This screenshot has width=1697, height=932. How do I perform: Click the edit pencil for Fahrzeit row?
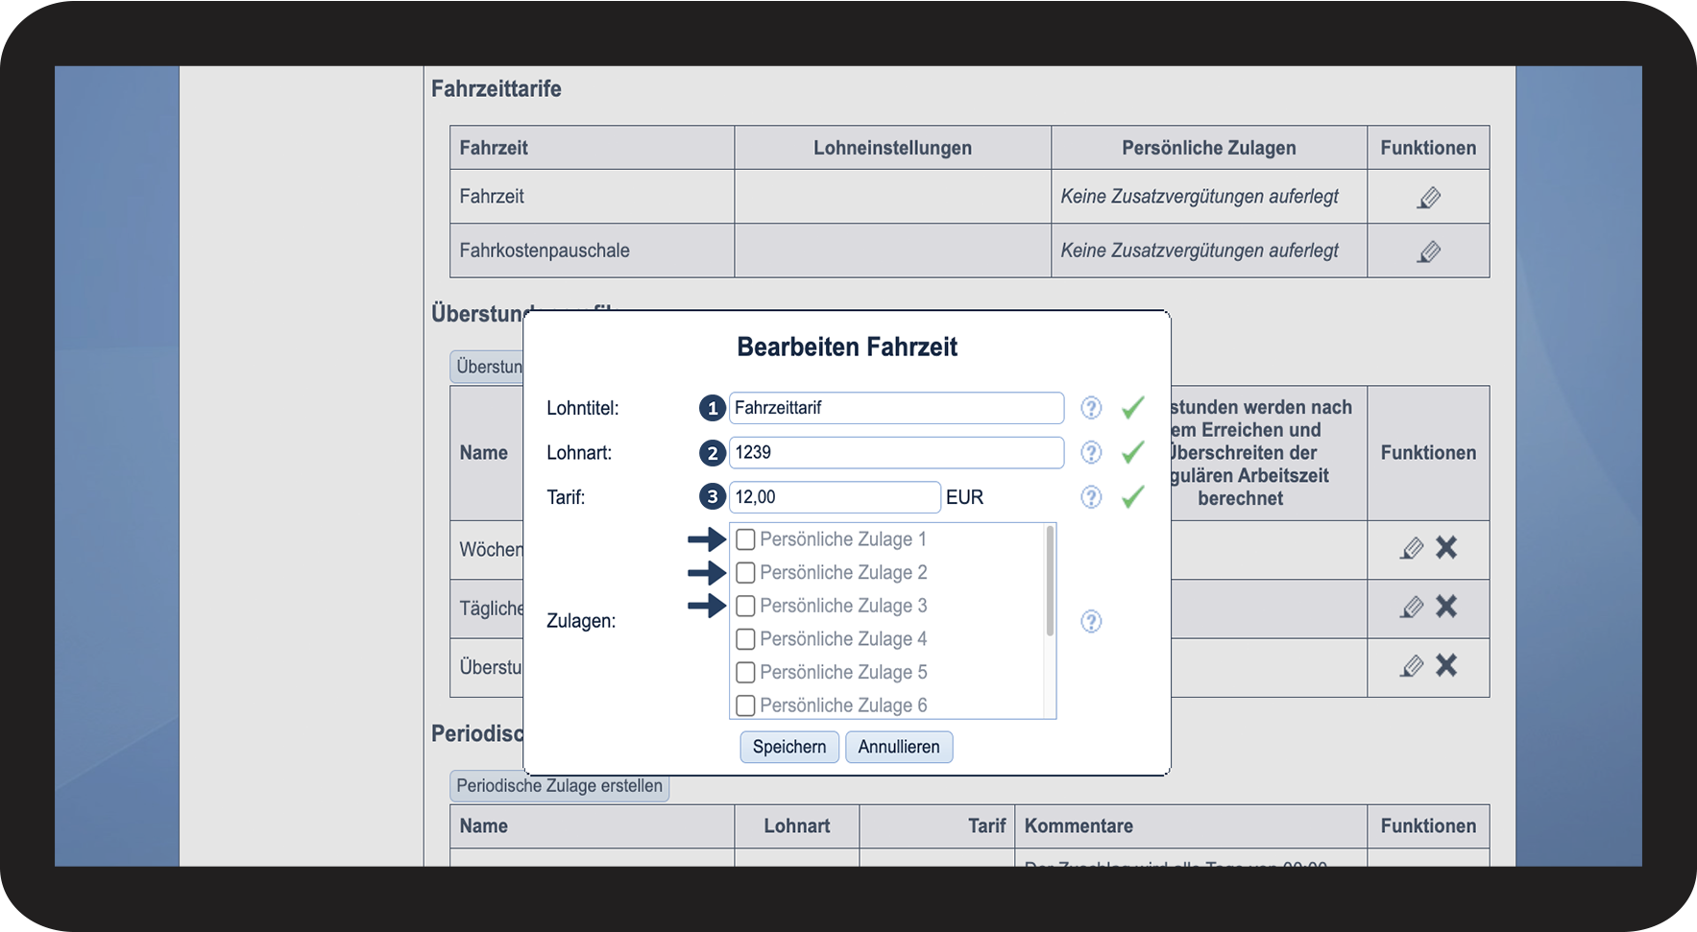click(1428, 198)
